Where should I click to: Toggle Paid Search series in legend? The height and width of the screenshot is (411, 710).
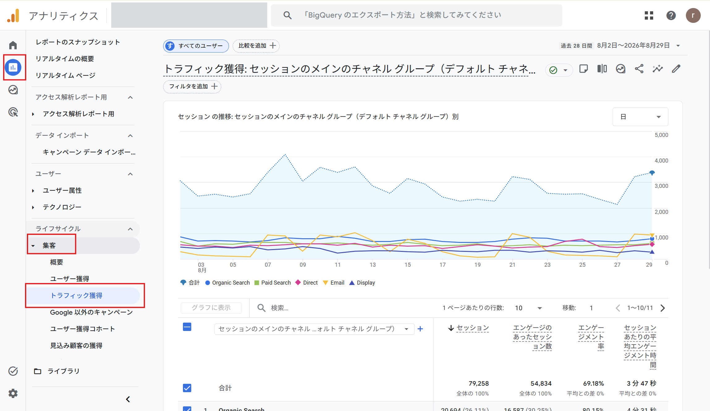(273, 282)
